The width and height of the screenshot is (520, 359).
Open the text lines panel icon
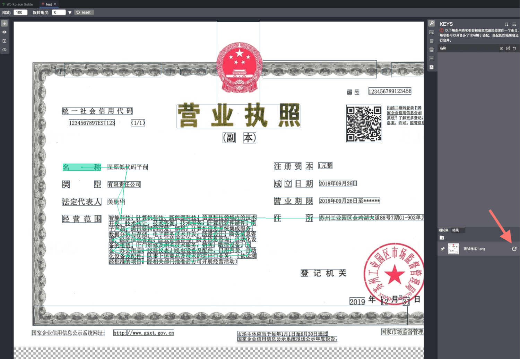tap(432, 58)
